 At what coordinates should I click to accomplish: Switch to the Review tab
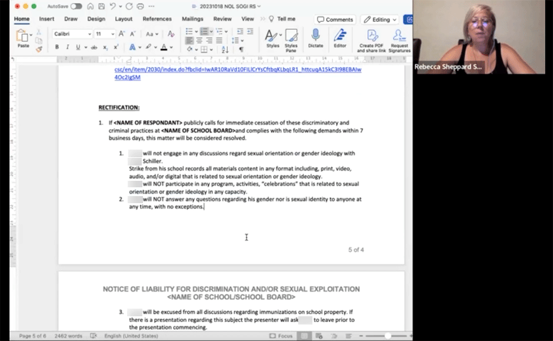(222, 19)
